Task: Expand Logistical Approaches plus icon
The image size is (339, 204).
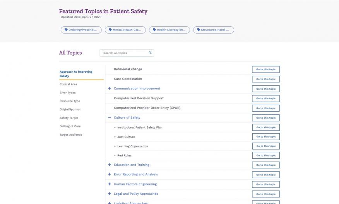Action: (x=110, y=203)
